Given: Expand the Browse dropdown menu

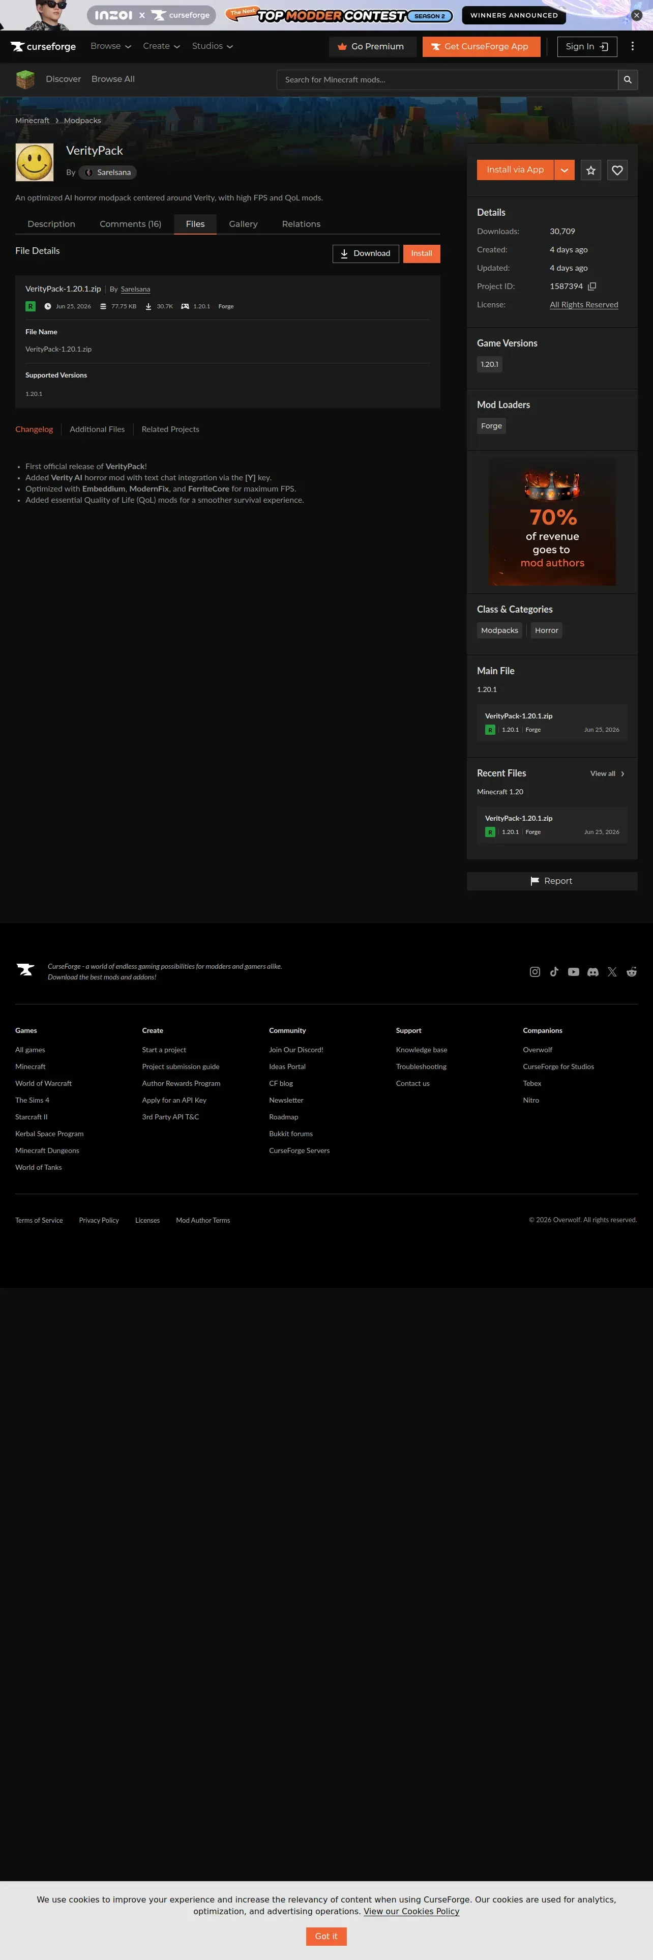Looking at the screenshot, I should coord(111,46).
